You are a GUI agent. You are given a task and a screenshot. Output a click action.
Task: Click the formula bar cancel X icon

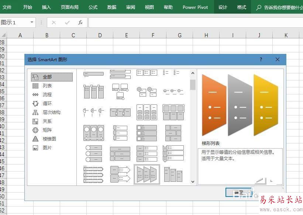[54, 22]
